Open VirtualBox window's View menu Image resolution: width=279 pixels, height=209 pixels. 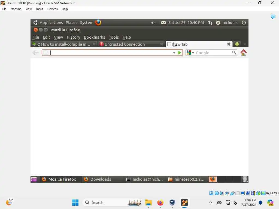29,9
